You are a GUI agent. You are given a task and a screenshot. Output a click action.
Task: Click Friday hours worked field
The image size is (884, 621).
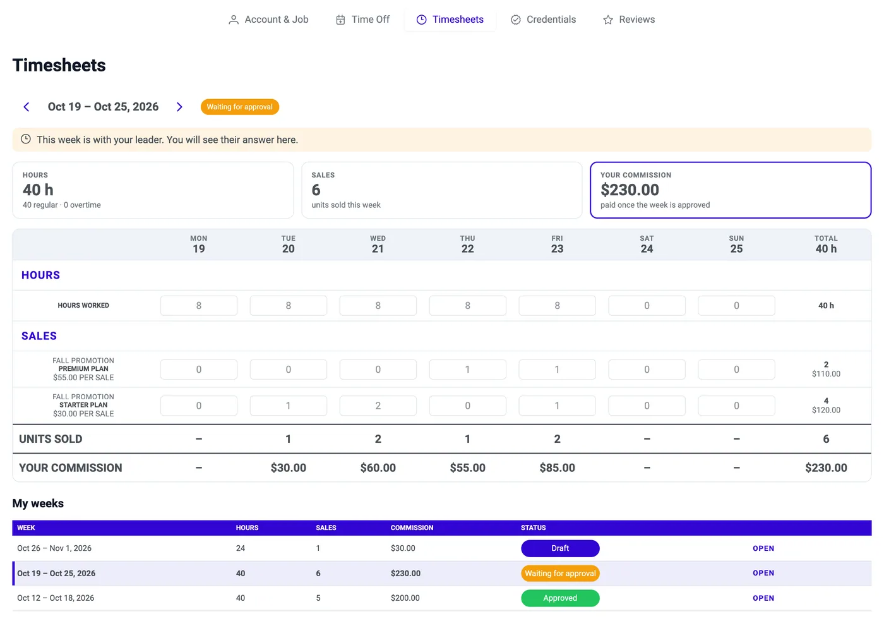coord(558,306)
